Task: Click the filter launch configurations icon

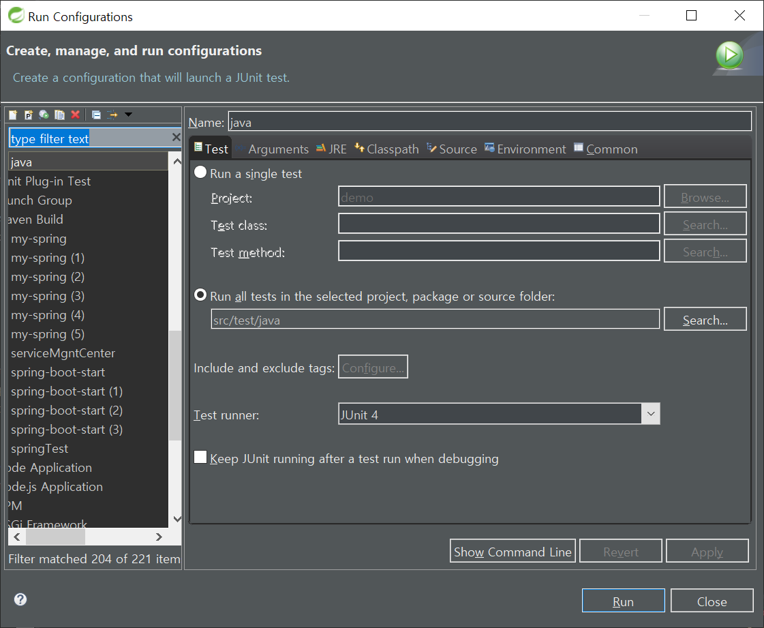Action: tap(112, 115)
